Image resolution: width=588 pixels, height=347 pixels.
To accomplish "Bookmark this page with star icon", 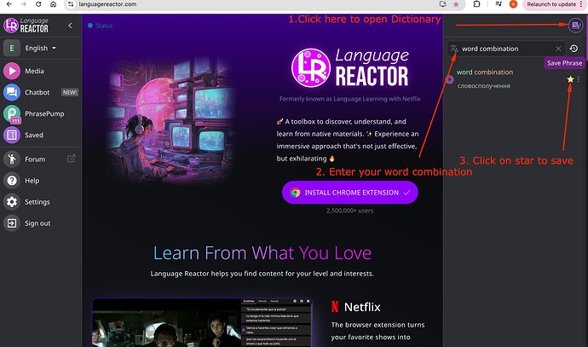I will [456, 4].
